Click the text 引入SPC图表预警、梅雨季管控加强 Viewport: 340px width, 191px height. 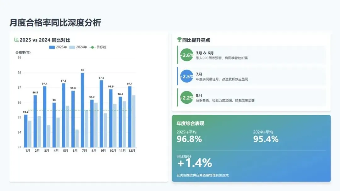222,58
